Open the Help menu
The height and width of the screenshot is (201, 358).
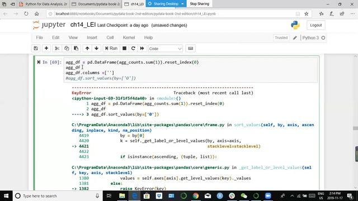(148, 37)
